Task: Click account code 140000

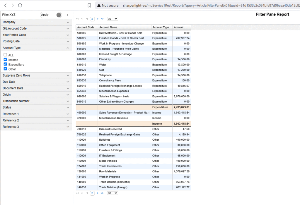Action: coord(81,182)
